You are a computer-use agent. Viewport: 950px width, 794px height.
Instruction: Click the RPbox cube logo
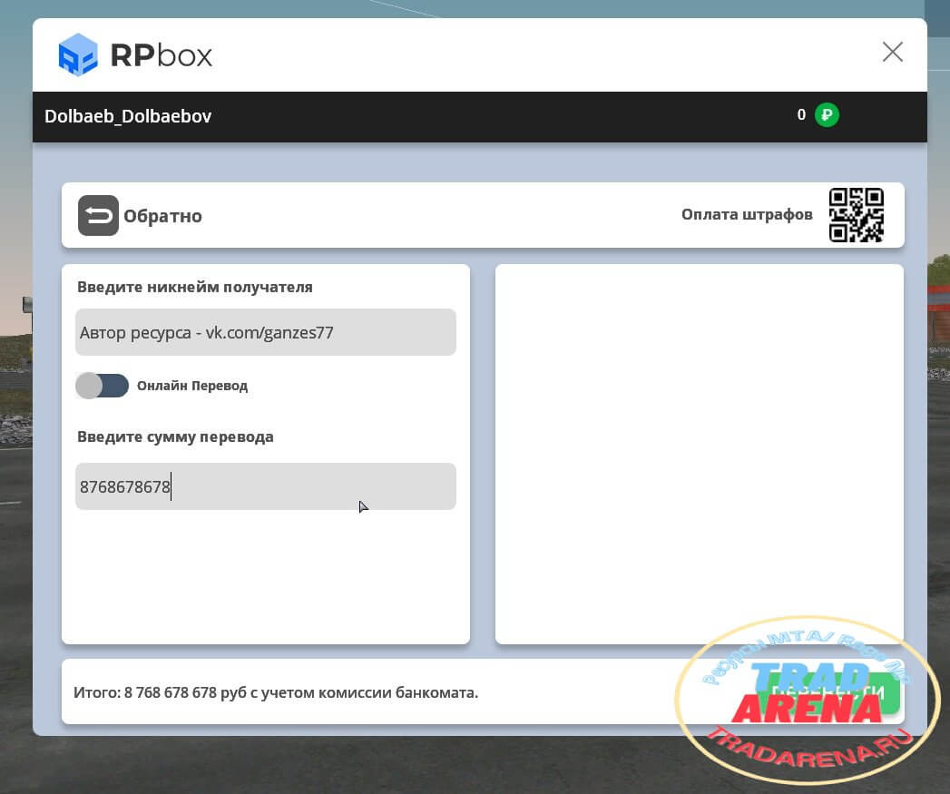77,54
